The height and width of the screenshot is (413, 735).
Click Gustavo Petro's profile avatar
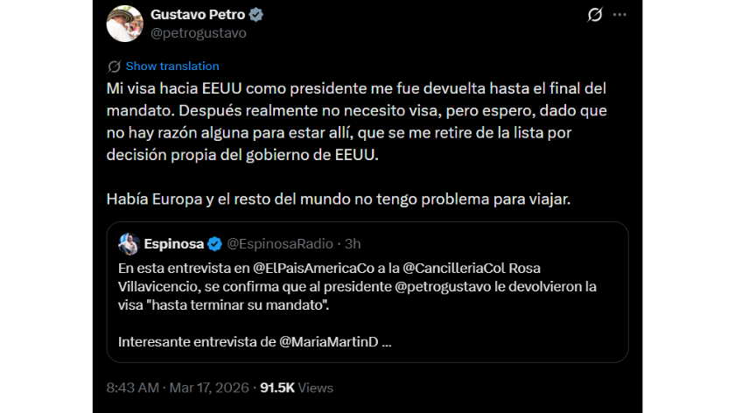pyautogui.click(x=124, y=24)
